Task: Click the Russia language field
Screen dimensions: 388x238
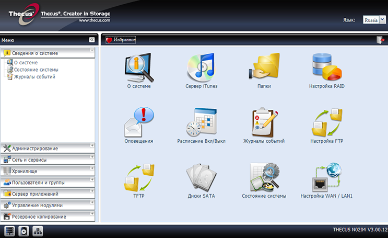Action: click(x=371, y=20)
